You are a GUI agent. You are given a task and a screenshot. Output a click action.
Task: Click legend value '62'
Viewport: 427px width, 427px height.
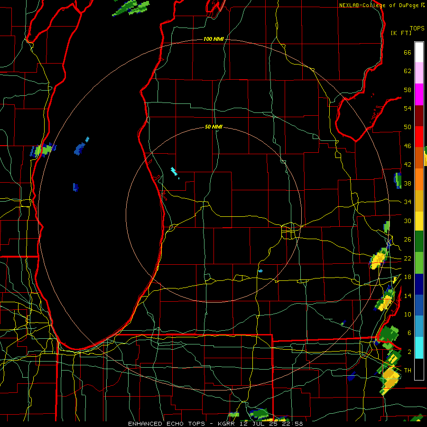[x=408, y=71]
